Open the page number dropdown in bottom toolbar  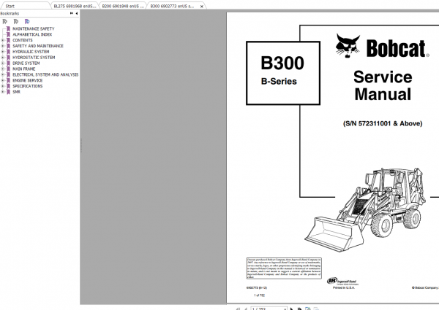pyautogui.click(x=285, y=309)
